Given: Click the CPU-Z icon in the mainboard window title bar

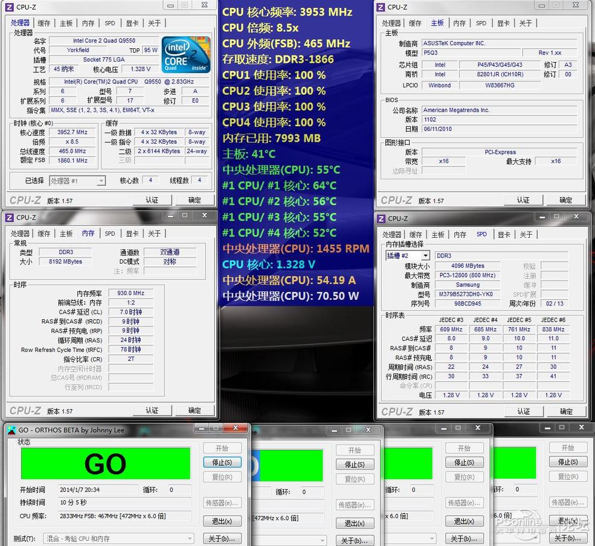Looking at the screenshot, I should (x=381, y=7).
